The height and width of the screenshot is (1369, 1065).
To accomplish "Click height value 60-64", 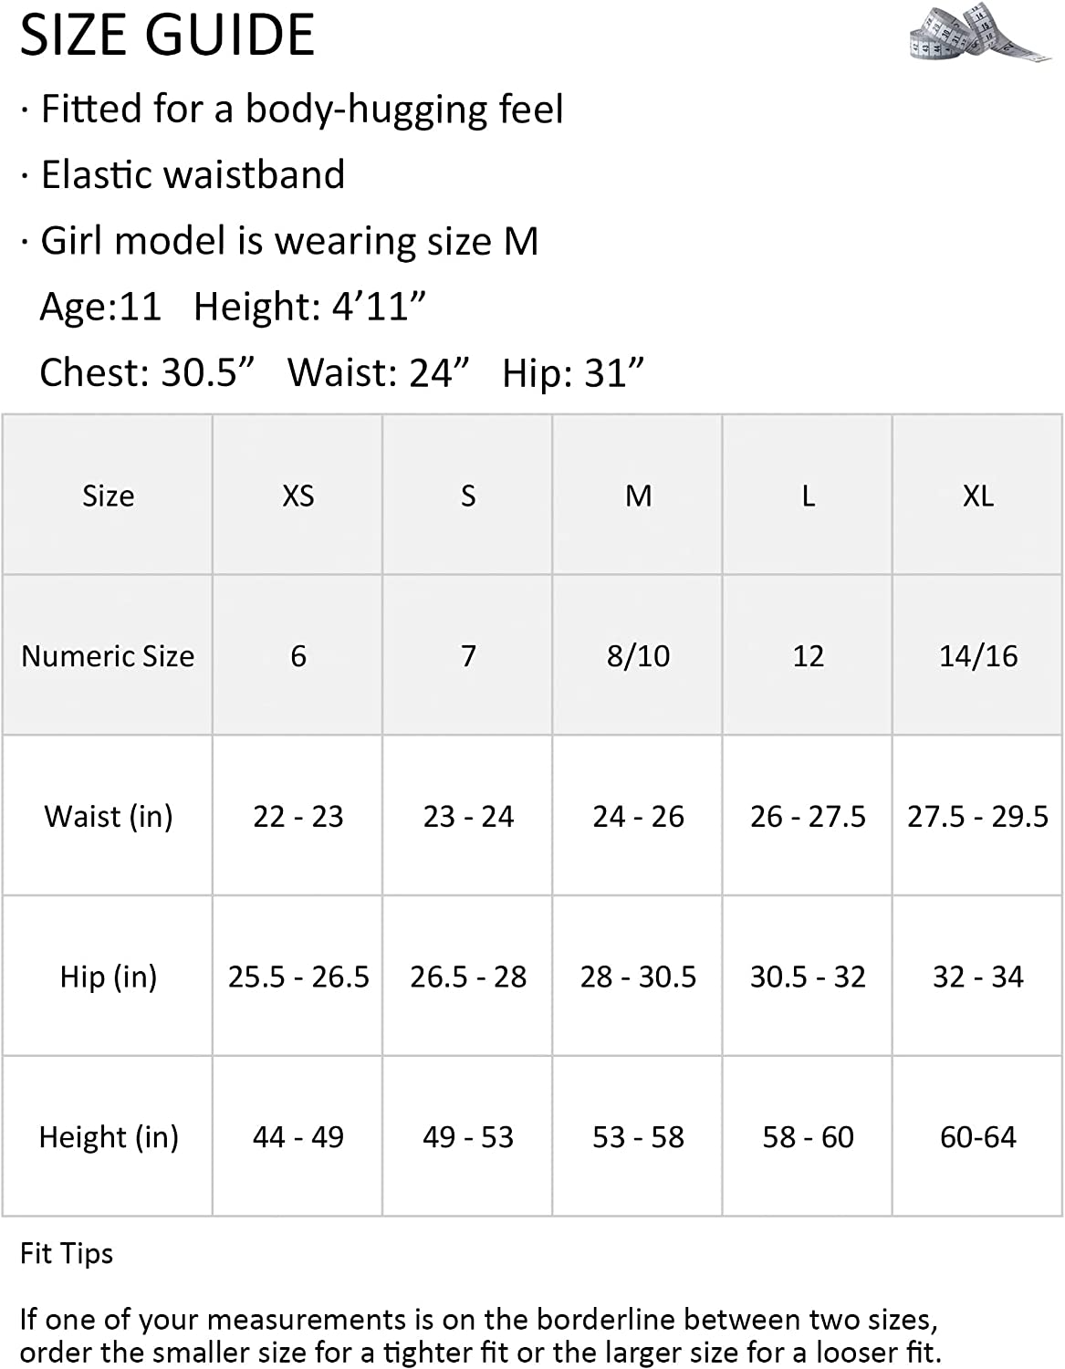I will coord(977,1137).
